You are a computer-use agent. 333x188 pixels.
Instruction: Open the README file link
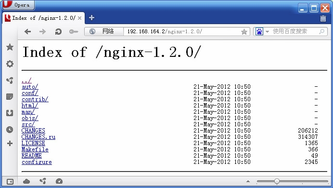[x=32, y=156]
